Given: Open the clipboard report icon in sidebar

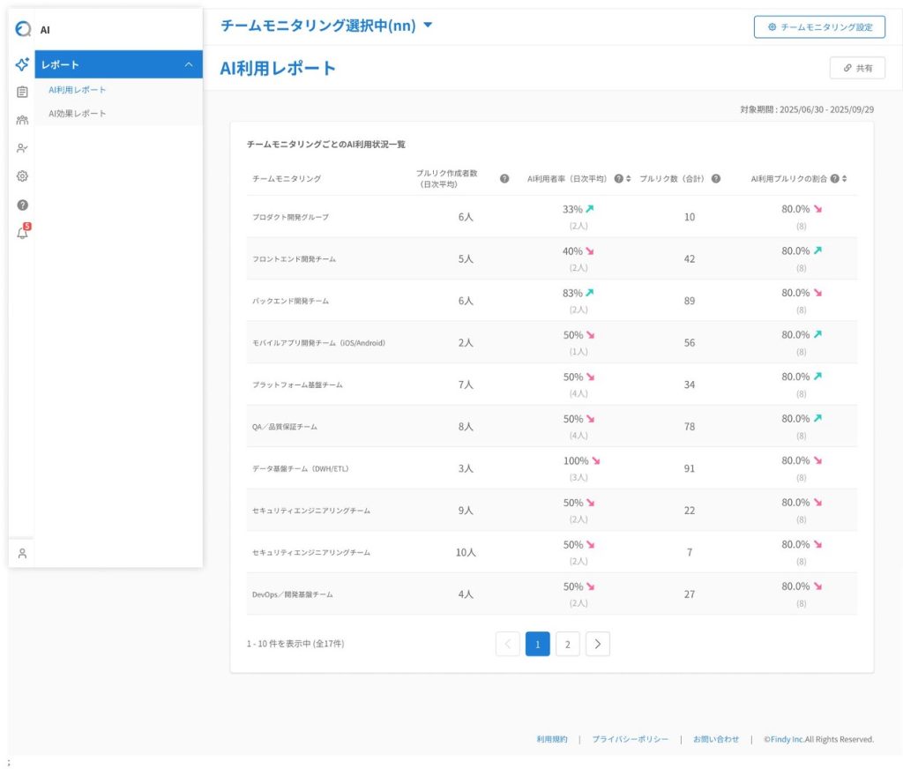Looking at the screenshot, I should click(22, 92).
